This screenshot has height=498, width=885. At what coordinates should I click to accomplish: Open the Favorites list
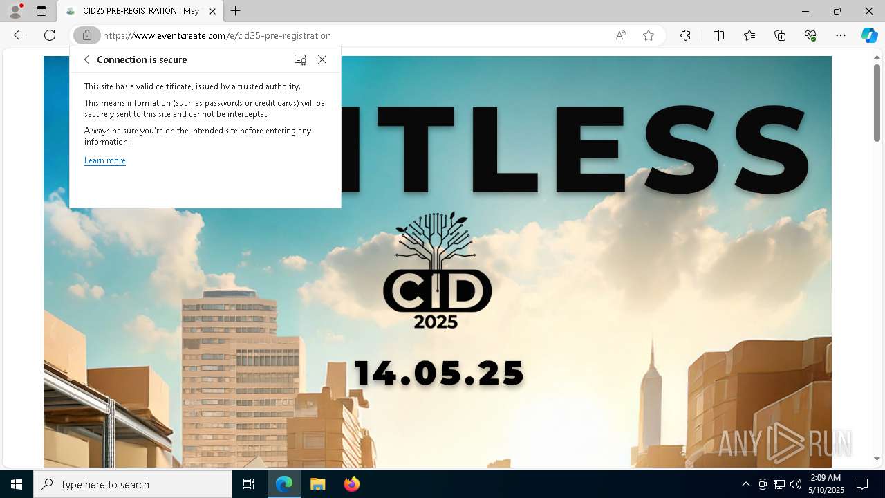pyautogui.click(x=749, y=35)
